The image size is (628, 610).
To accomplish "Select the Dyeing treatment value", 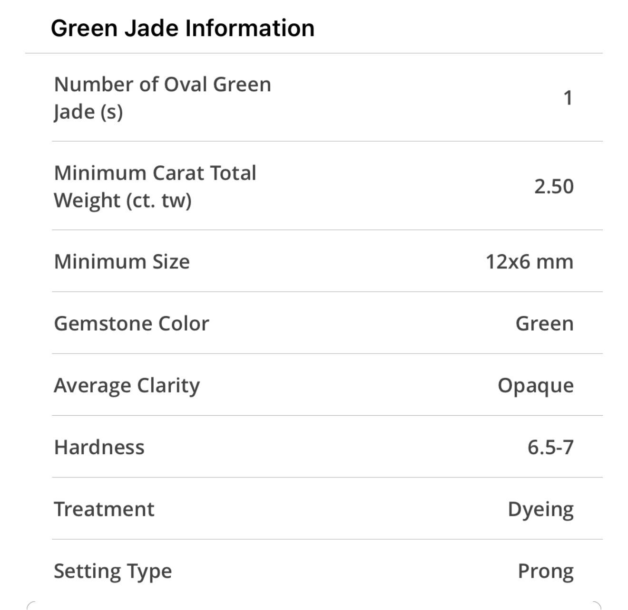I will click(x=540, y=509).
